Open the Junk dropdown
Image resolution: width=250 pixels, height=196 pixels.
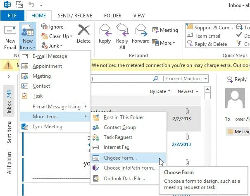52,45
